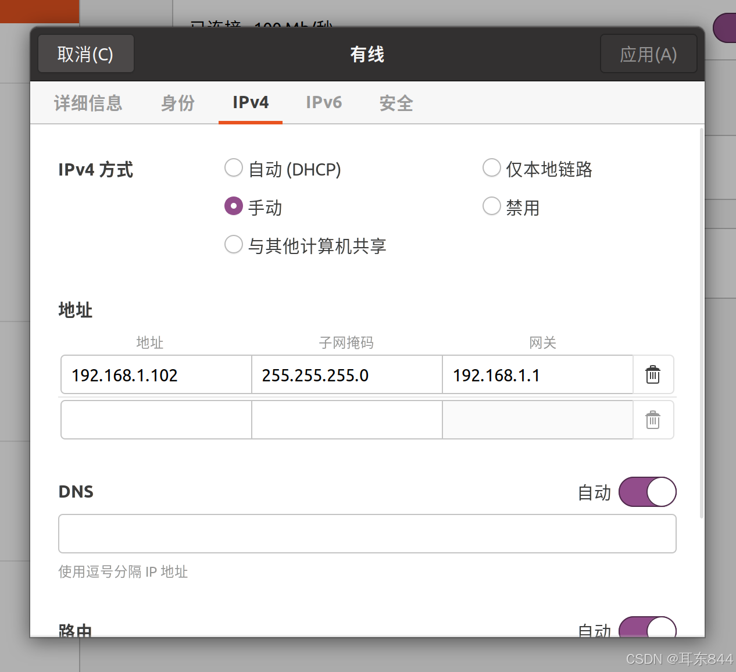Open the 安全 tab
Image resolution: width=736 pixels, height=672 pixels.
click(396, 103)
